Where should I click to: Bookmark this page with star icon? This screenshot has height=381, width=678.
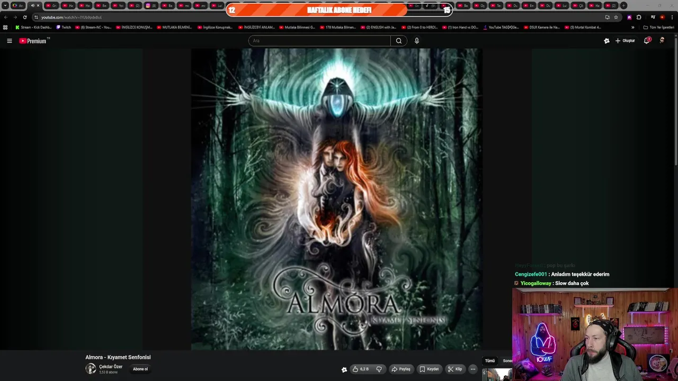tap(616, 17)
